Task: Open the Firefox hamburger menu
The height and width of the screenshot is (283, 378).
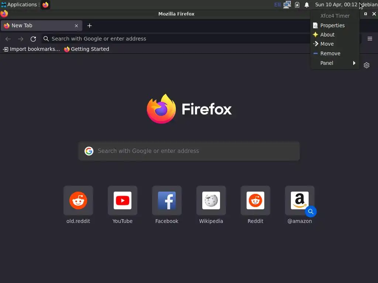Action: click(x=370, y=39)
